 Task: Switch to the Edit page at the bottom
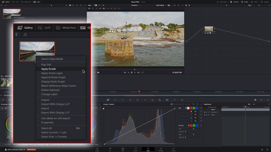coord(123,150)
